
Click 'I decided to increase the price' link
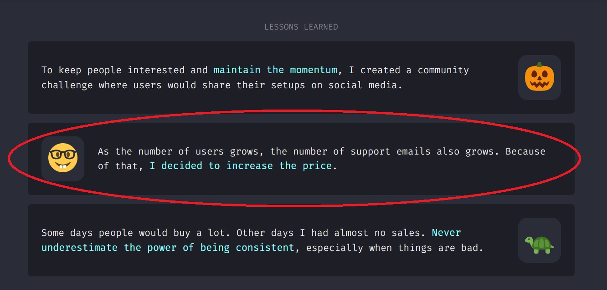(x=241, y=166)
